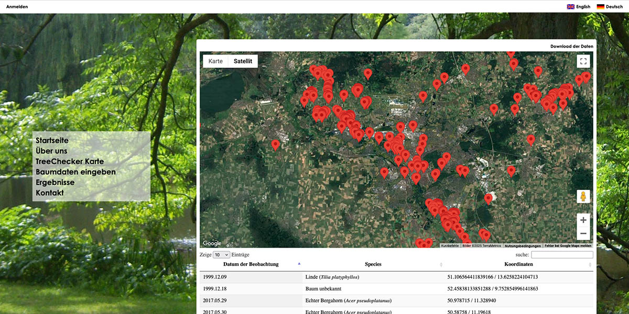The height and width of the screenshot is (314, 629).
Task: Open Nutzungsbedingungen link on map
Action: [x=523, y=245]
